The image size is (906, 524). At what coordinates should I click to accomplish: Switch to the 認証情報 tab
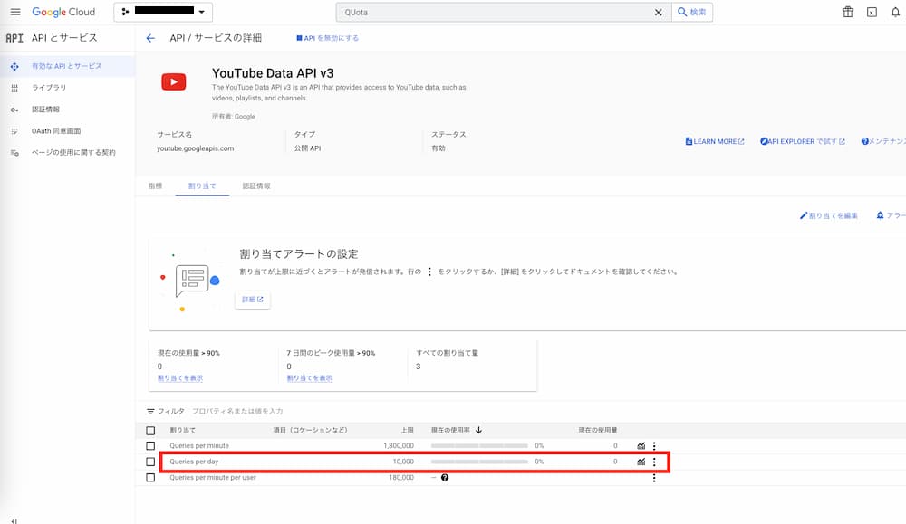[256, 186]
